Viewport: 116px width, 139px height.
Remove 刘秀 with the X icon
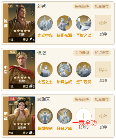coord(11,6)
